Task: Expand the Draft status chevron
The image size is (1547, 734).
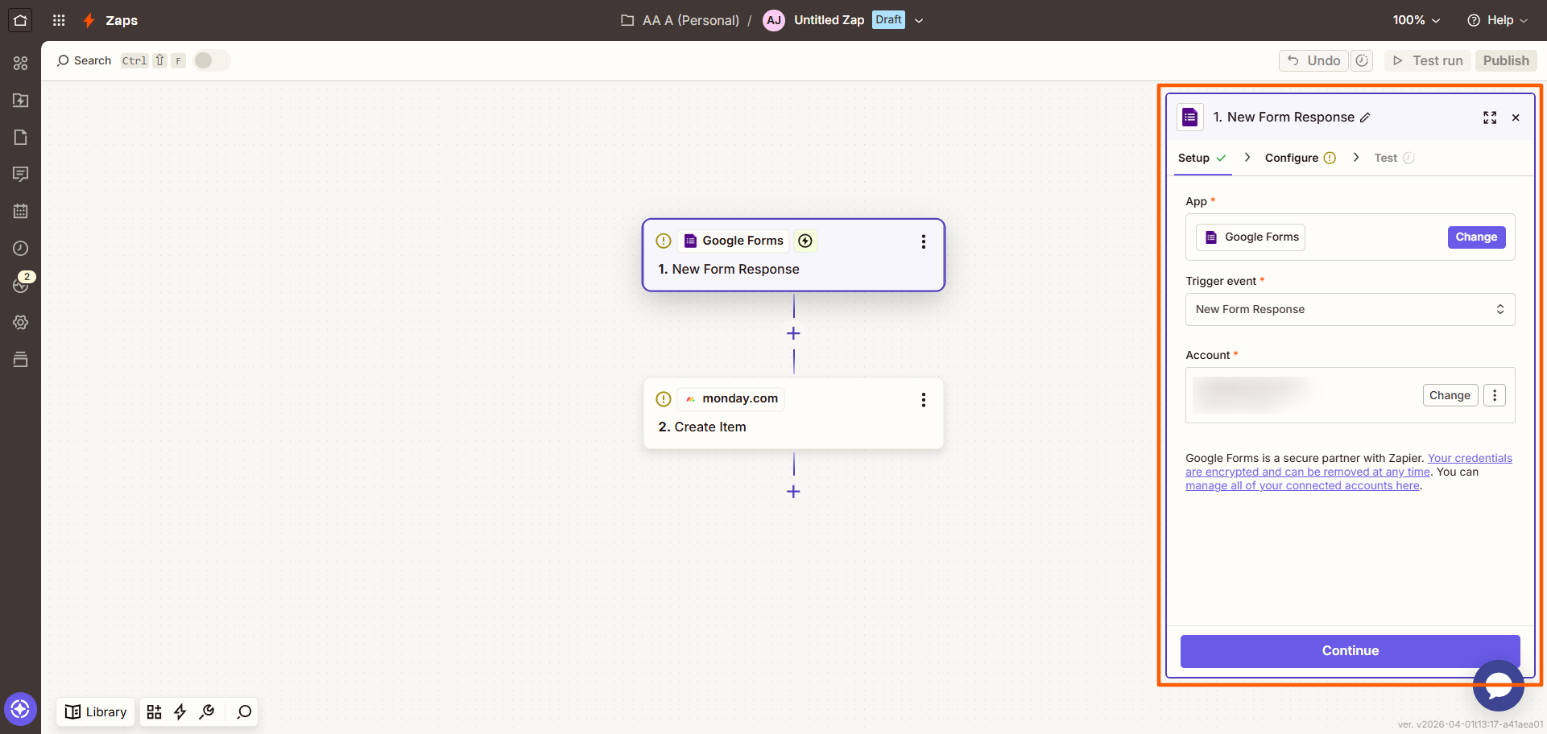Action: 919,20
